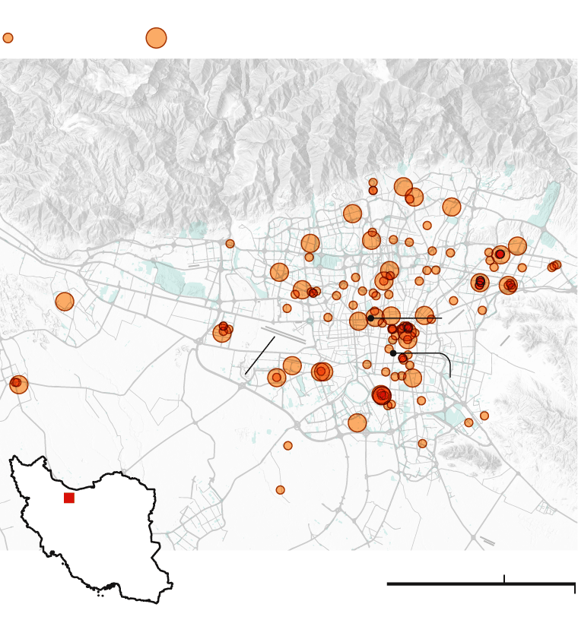Click the southernmost small circle on the map
Image resolution: width=578 pixels, height=623 pixels.
coord(281,490)
